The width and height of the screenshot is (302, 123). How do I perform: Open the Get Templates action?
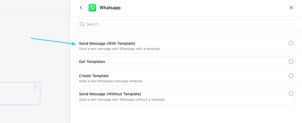coord(92,62)
